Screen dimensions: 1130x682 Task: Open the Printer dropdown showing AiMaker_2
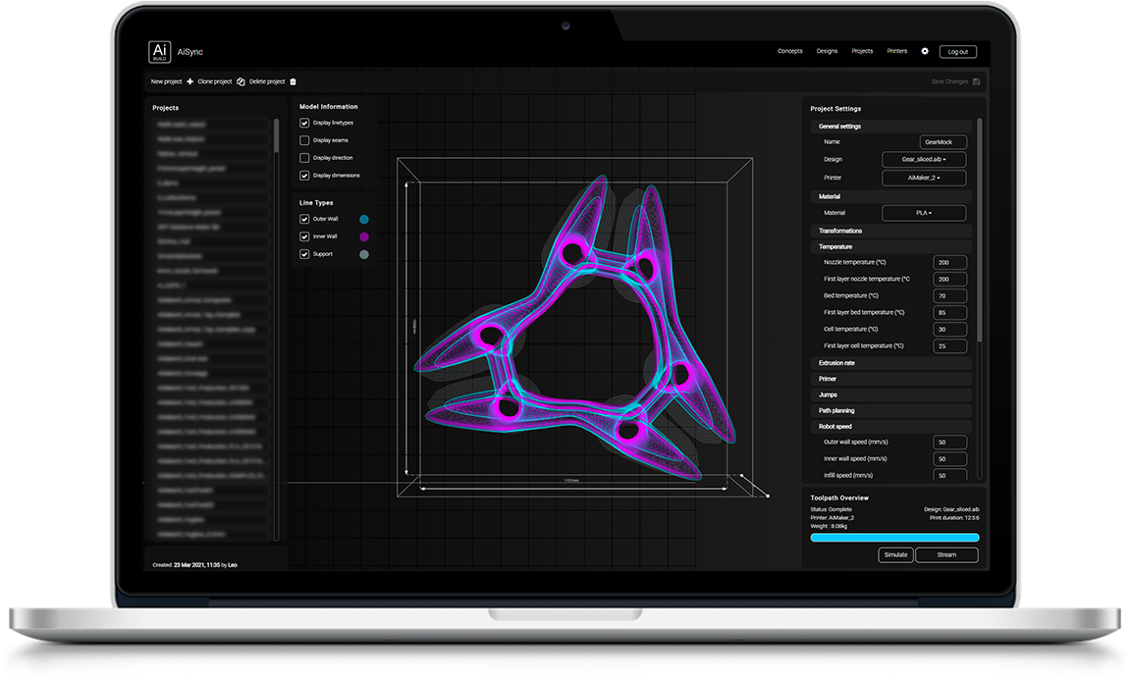click(923, 178)
